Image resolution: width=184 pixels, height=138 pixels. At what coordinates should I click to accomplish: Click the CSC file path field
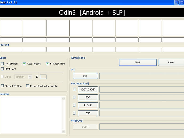tap(142, 113)
